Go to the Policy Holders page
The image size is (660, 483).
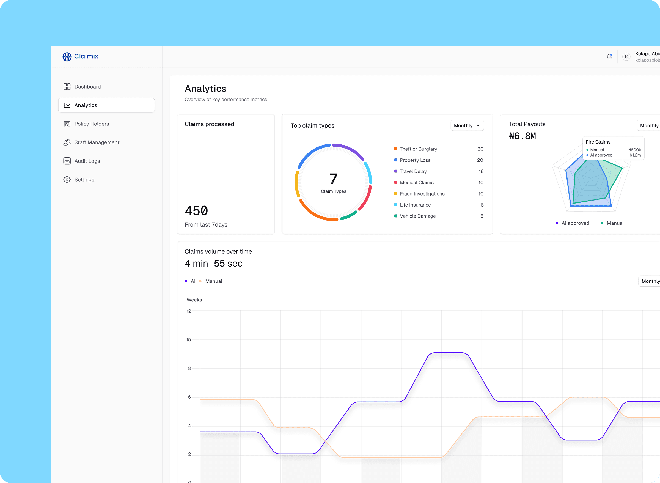(x=92, y=124)
